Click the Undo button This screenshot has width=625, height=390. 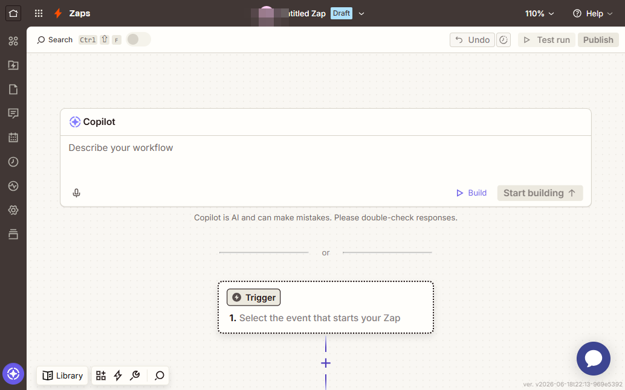(x=472, y=40)
